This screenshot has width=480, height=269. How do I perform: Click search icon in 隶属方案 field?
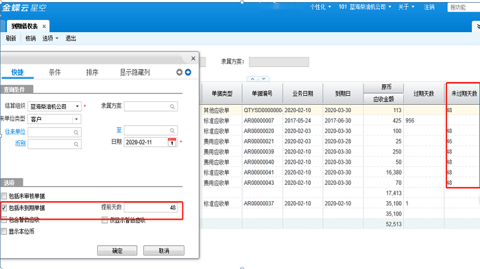tap(172, 106)
